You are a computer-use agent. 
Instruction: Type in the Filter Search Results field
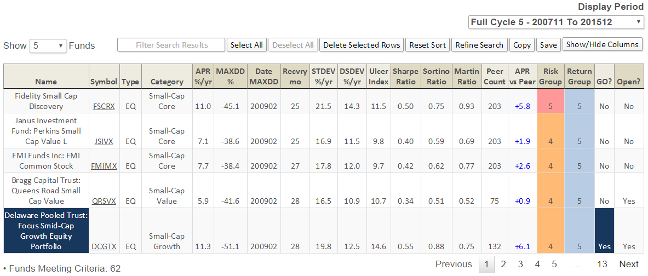click(171, 45)
